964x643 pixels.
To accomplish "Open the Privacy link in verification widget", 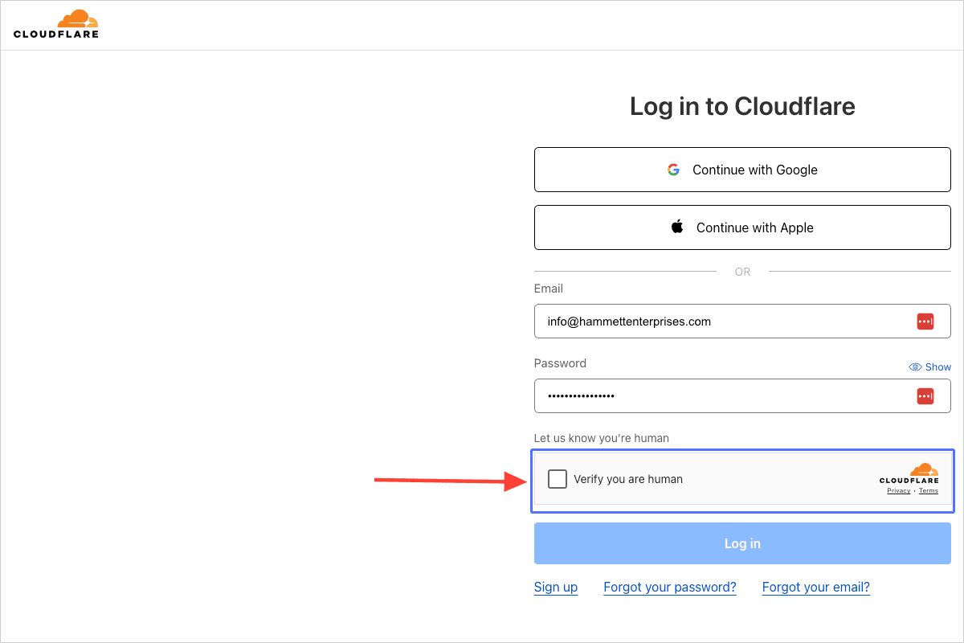I will [x=898, y=490].
